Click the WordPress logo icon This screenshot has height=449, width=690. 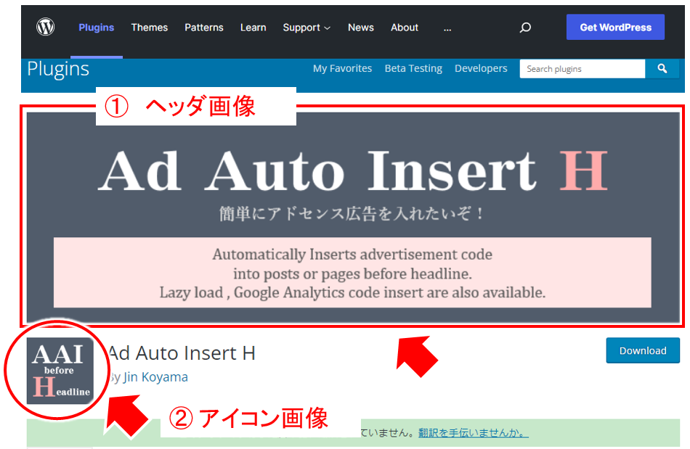(x=45, y=28)
